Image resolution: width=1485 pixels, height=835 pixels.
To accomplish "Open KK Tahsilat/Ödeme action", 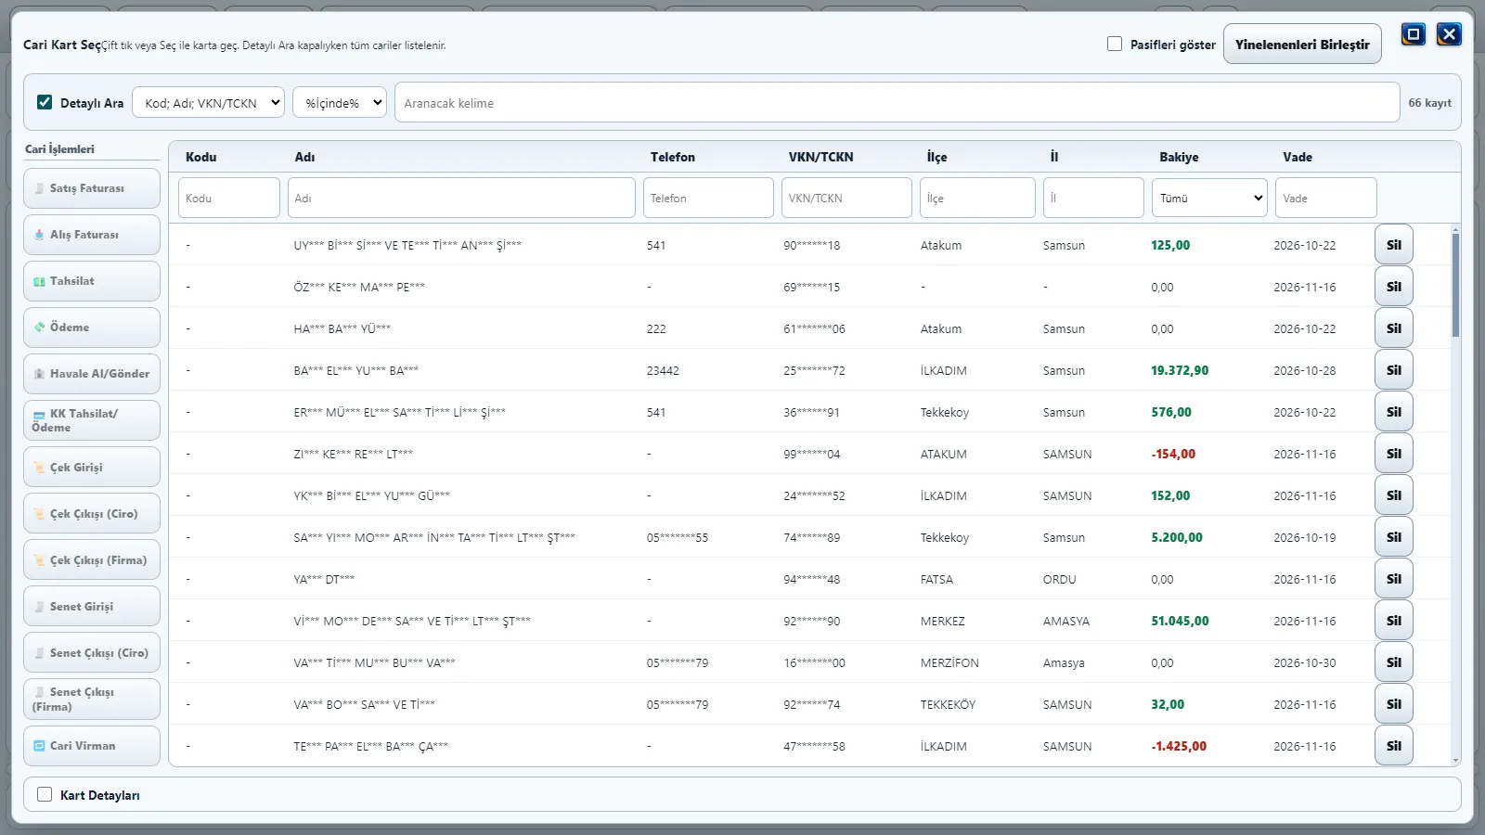I will click(x=92, y=420).
